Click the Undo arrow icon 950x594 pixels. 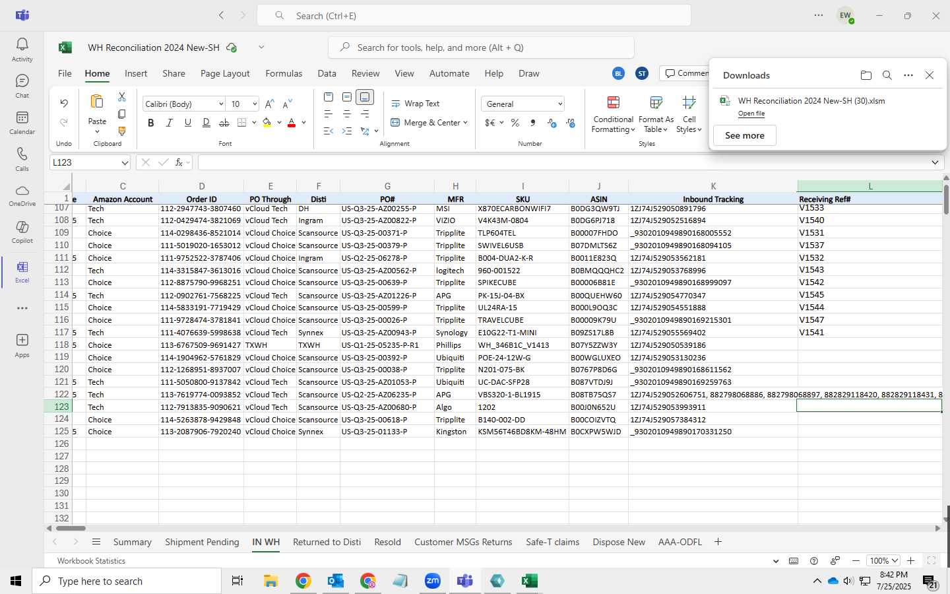[64, 103]
